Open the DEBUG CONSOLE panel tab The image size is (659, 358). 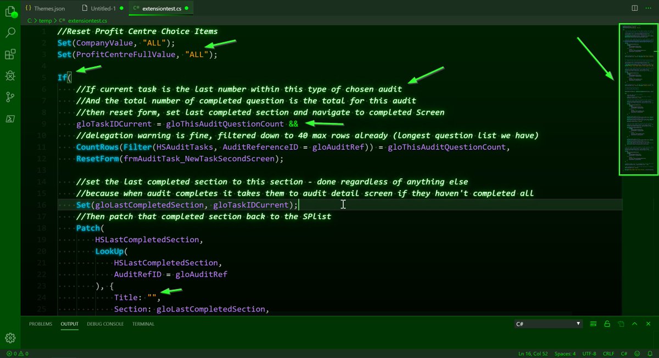click(105, 324)
